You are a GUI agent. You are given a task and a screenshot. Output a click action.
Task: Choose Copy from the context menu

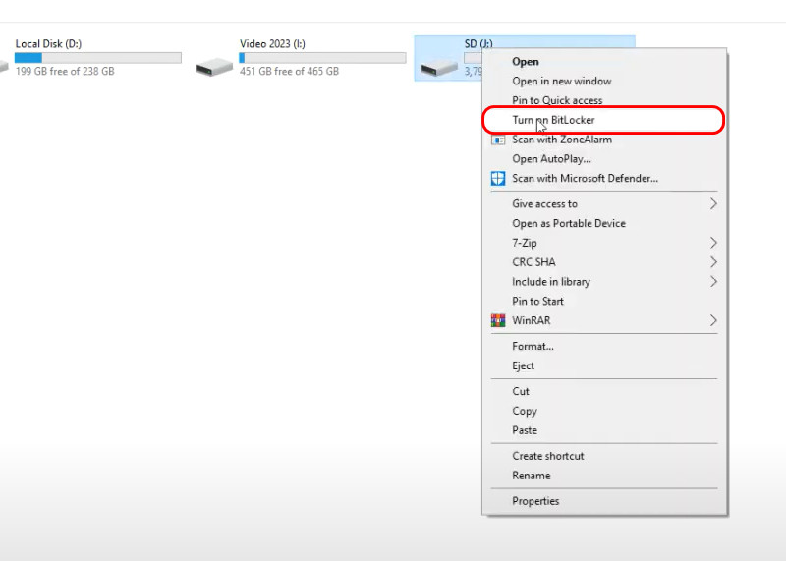pyautogui.click(x=604, y=411)
